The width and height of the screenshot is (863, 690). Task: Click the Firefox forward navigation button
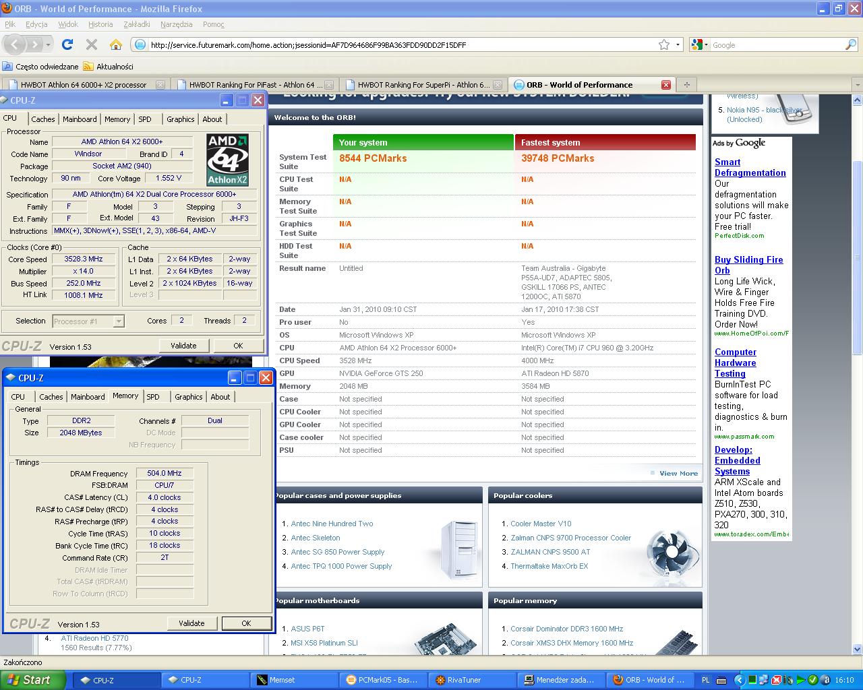coord(35,44)
